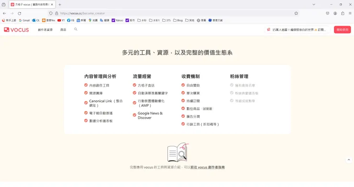Click the check icon beside Canonical Link

[86, 103]
